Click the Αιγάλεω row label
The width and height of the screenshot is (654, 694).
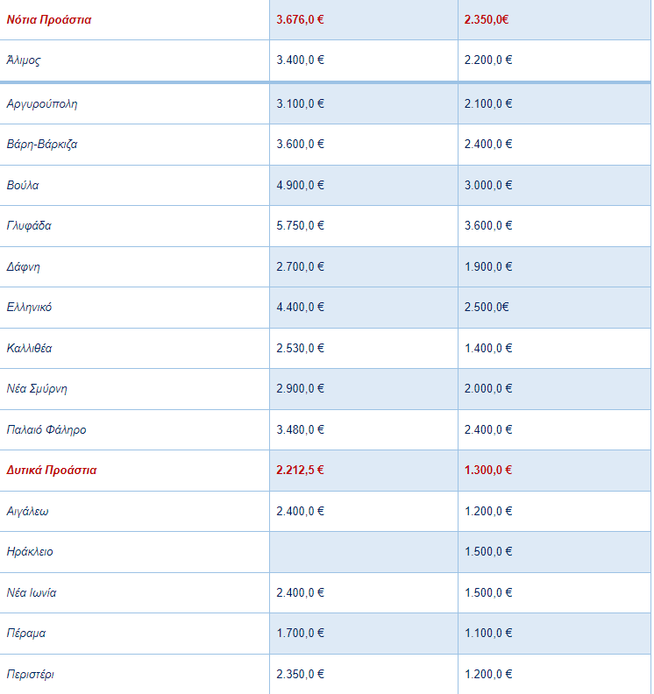click(27, 512)
